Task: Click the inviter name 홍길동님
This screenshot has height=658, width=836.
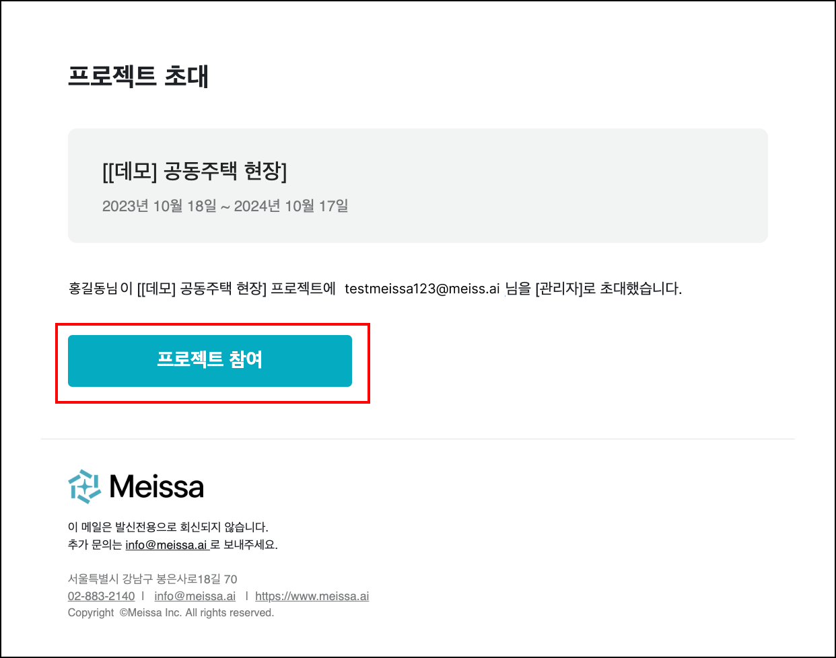Action: pyautogui.click(x=93, y=289)
